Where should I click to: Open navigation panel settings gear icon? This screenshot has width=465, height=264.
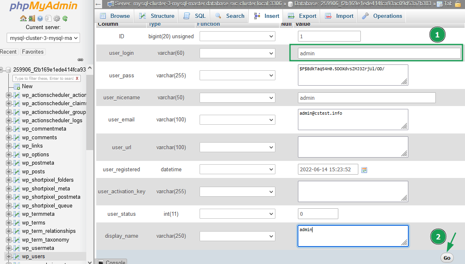tap(57, 19)
